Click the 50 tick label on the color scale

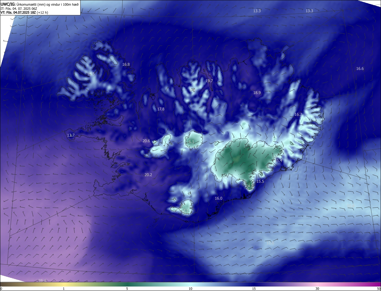379,289
